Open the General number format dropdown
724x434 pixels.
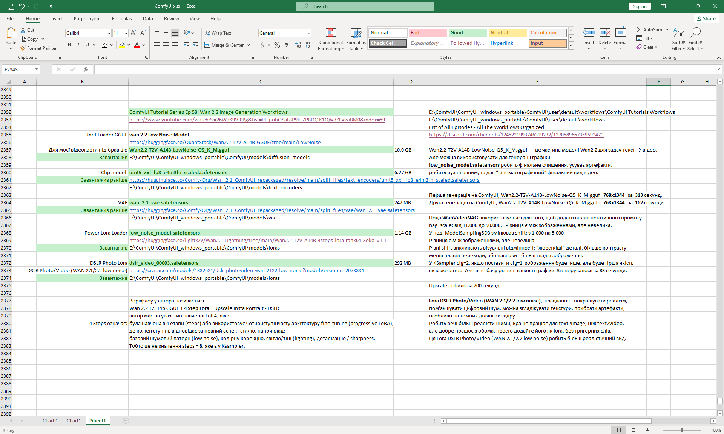click(308, 33)
